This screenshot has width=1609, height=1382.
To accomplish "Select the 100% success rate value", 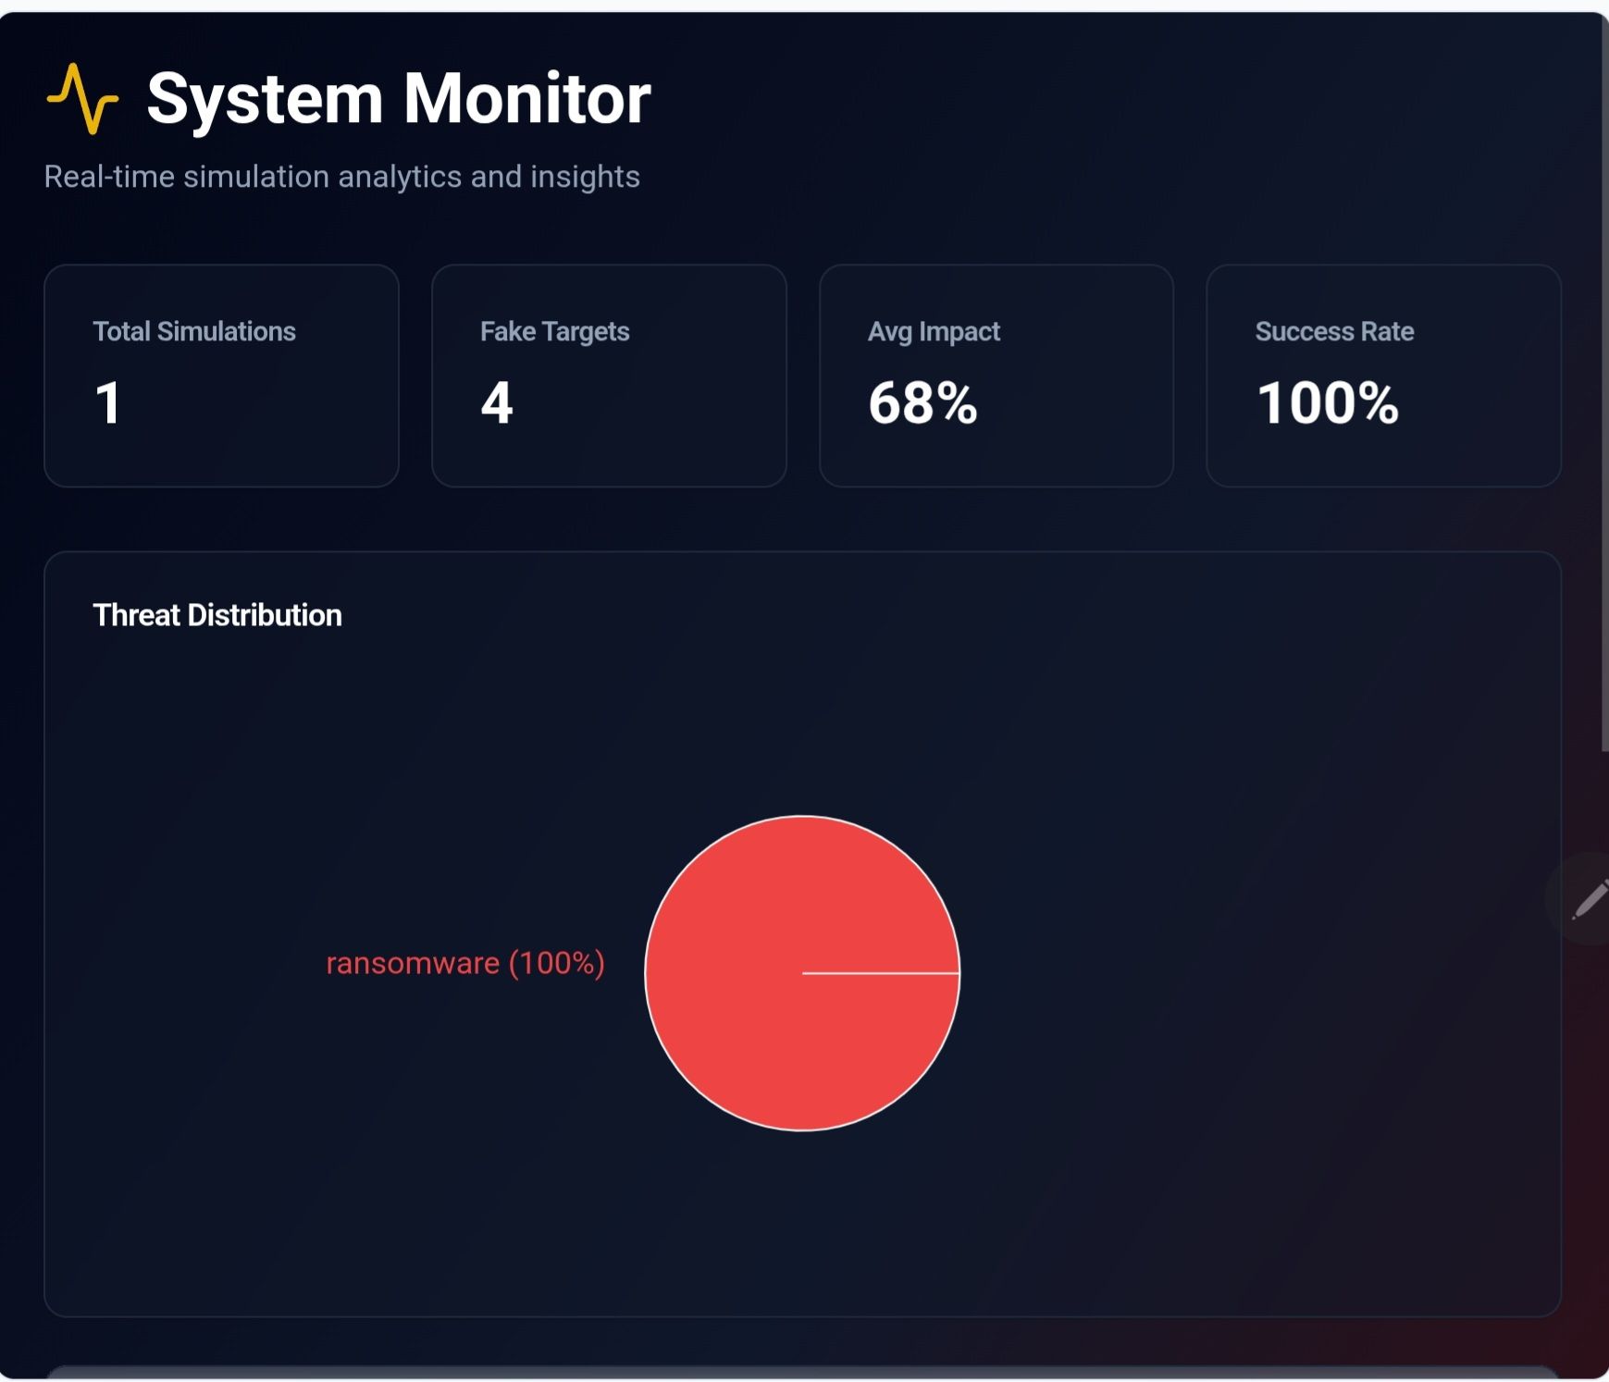I will [x=1327, y=403].
